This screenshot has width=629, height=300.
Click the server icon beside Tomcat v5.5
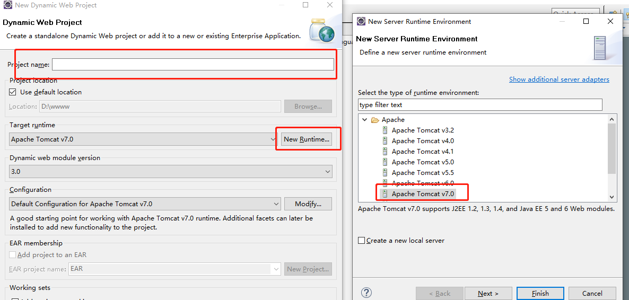(385, 173)
